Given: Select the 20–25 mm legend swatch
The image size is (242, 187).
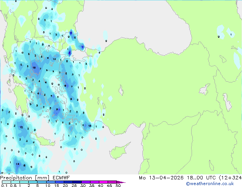Looking at the screenshot, I should pos(68,182).
